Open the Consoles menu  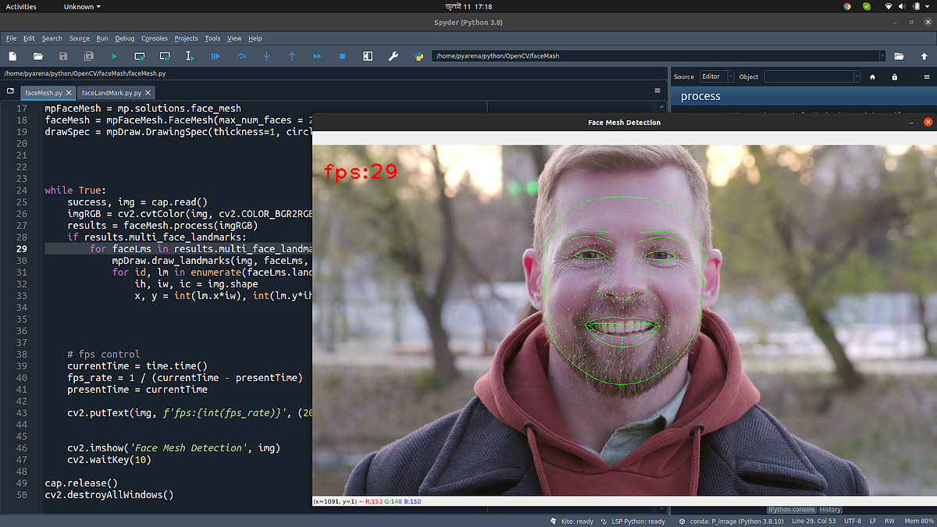pos(154,38)
